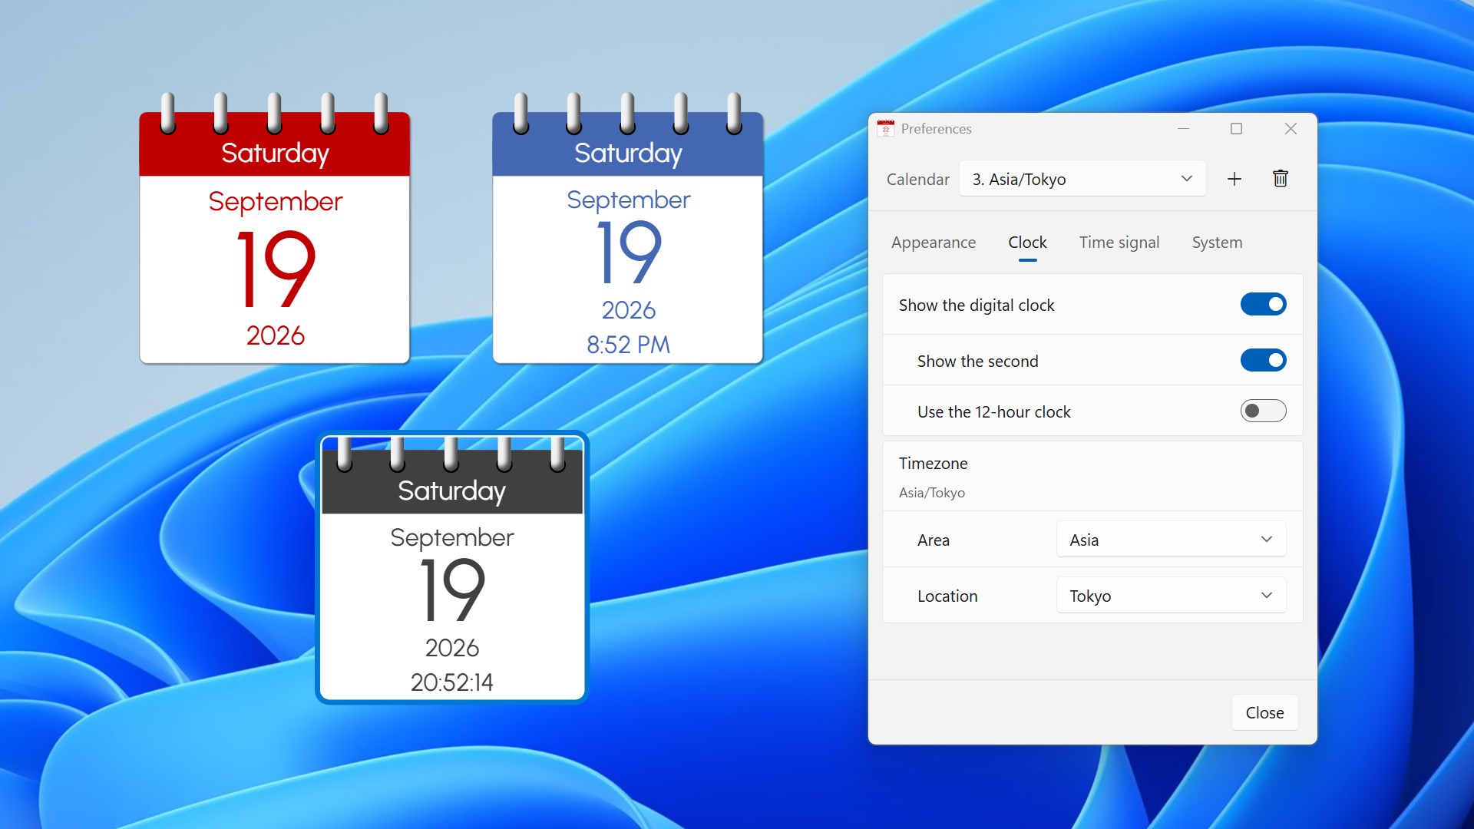Disable the Show the second switch
1474x829 pixels.
[x=1263, y=361]
